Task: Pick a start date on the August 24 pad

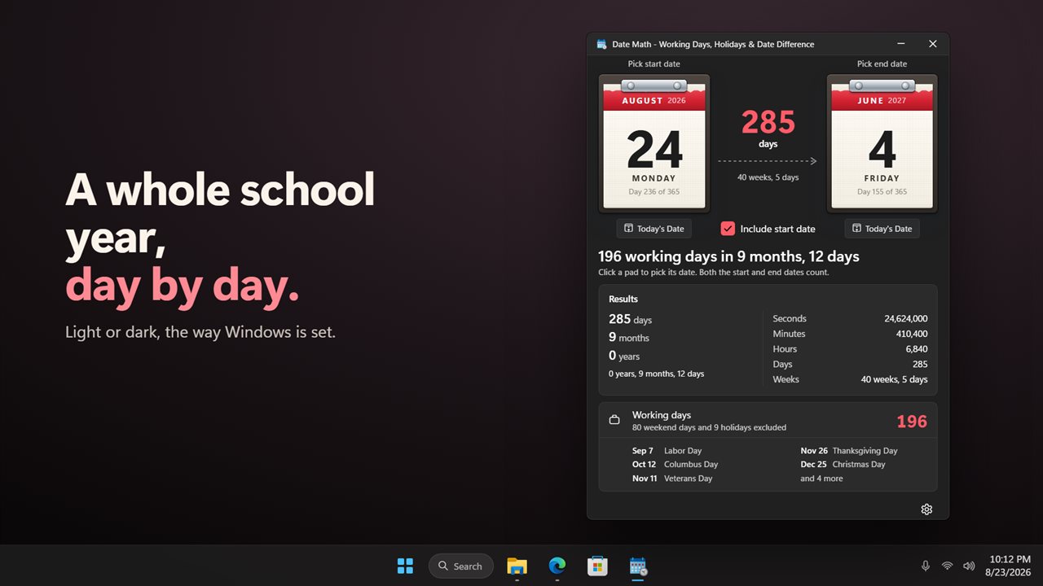Action: coord(654,143)
